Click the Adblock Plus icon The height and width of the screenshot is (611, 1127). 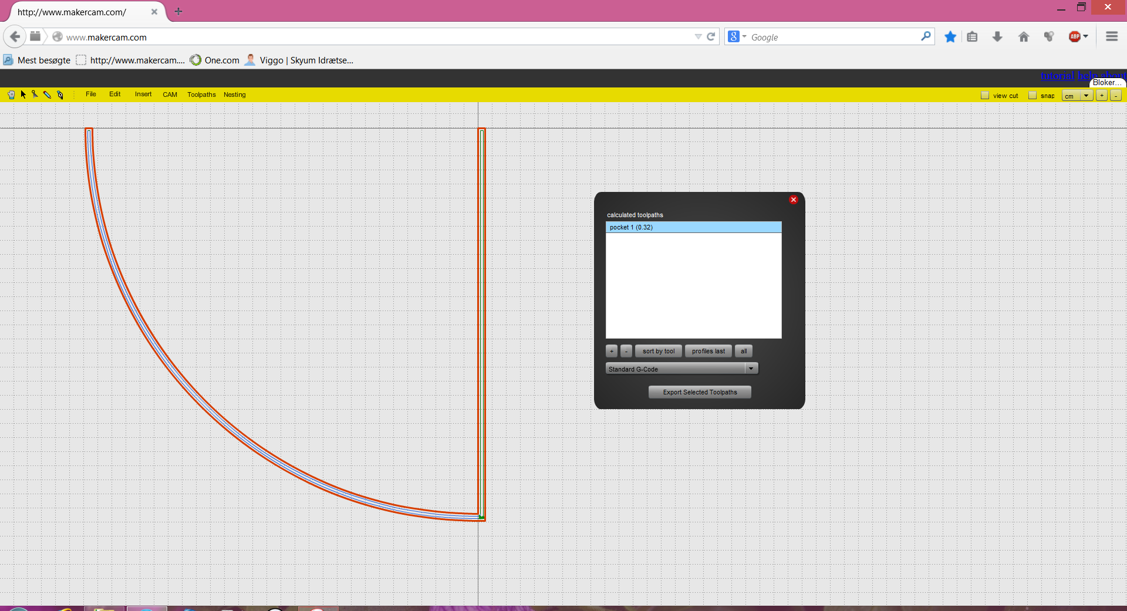[x=1074, y=37]
